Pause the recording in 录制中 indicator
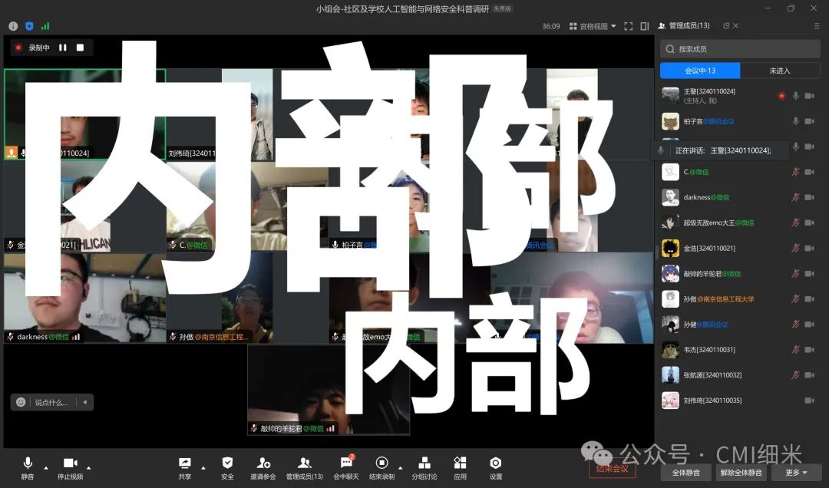This screenshot has height=488, width=829. (63, 48)
